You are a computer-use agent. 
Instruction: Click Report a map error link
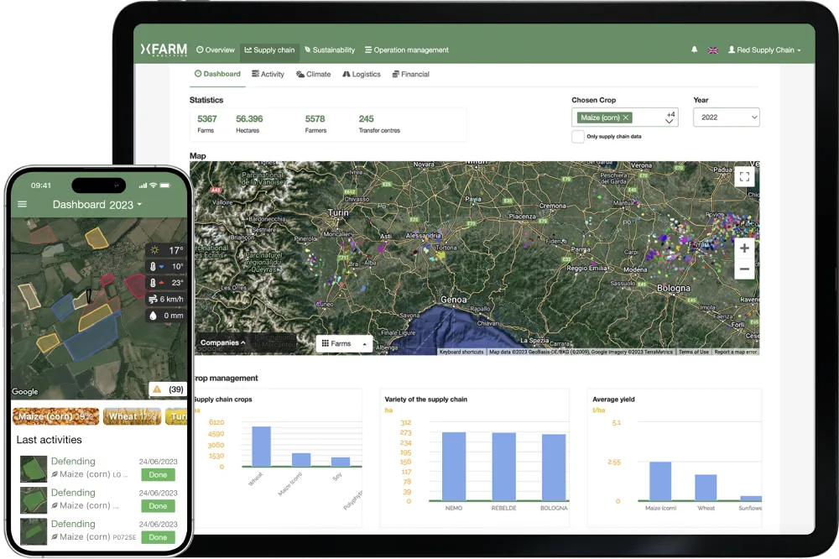tap(736, 352)
